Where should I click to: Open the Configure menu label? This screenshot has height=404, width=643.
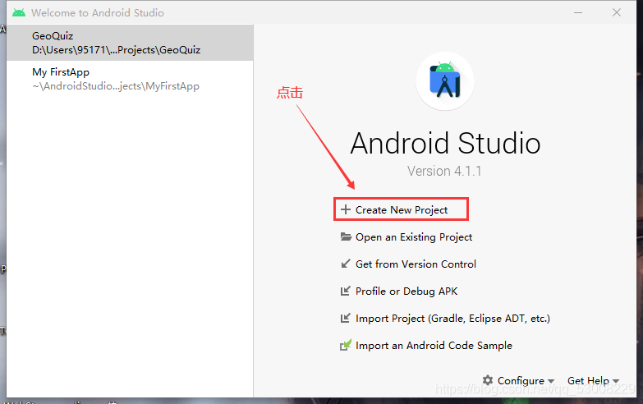pyautogui.click(x=521, y=381)
